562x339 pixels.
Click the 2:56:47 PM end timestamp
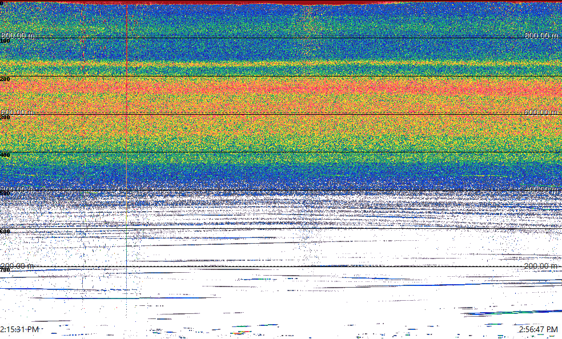pyautogui.click(x=539, y=329)
